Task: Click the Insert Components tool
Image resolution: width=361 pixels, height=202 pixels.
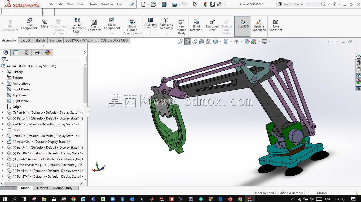Action: click(x=30, y=24)
